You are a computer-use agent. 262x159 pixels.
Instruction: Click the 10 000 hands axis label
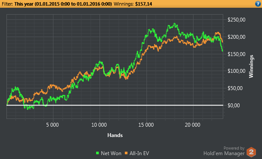pos(99,125)
